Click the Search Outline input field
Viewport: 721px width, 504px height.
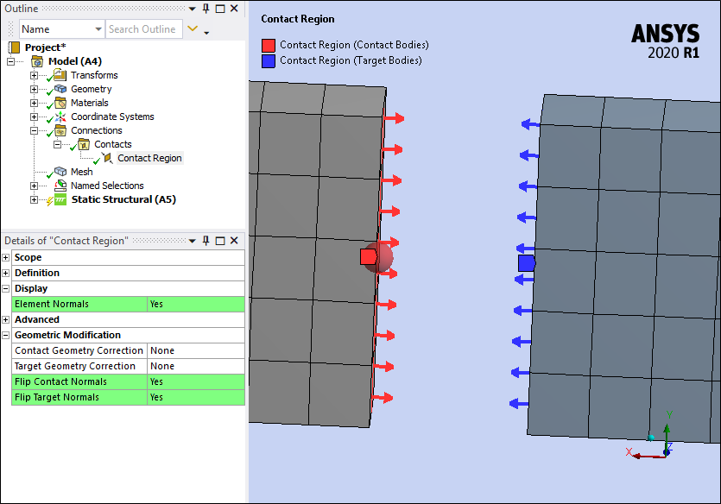(x=143, y=29)
